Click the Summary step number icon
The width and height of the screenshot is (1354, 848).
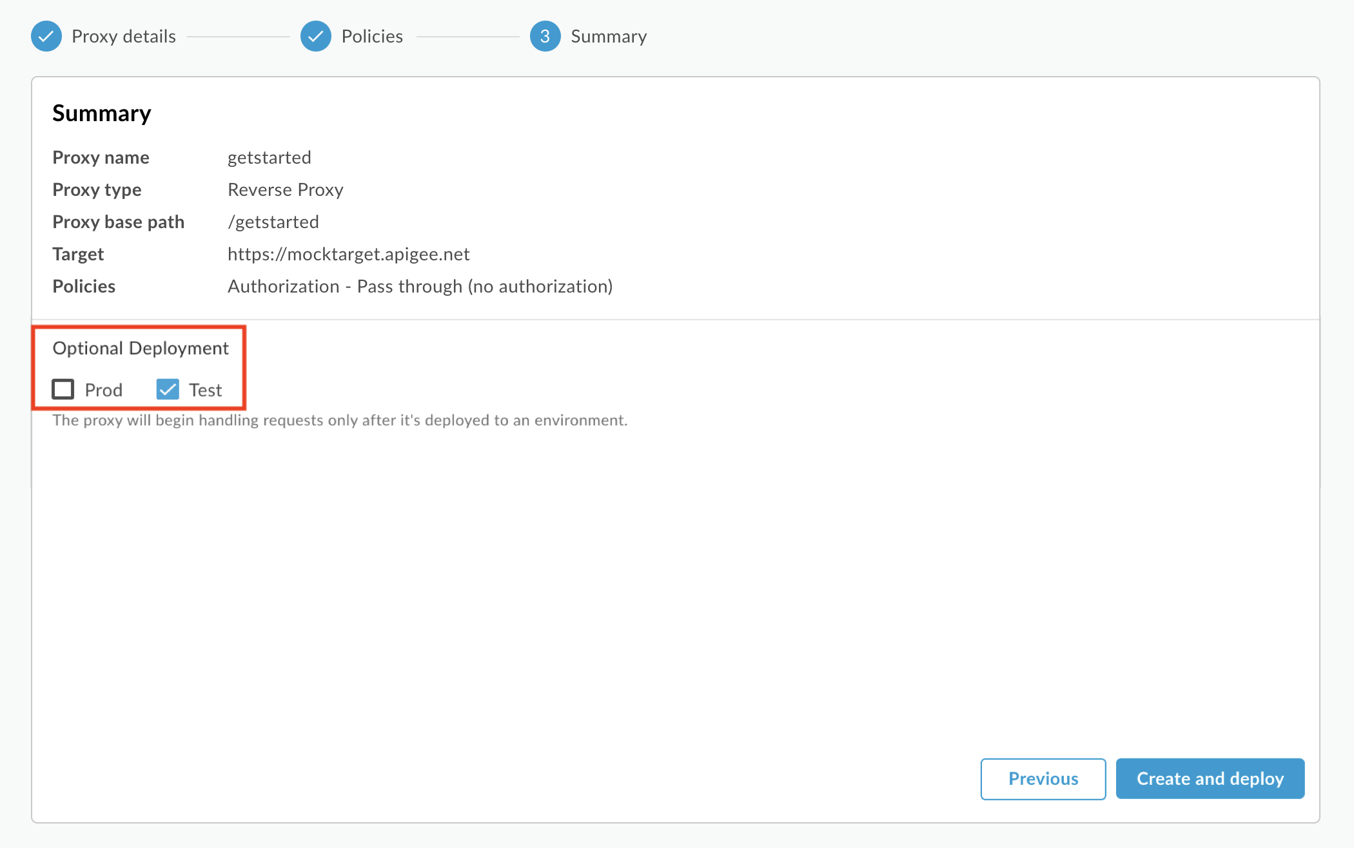pos(544,36)
